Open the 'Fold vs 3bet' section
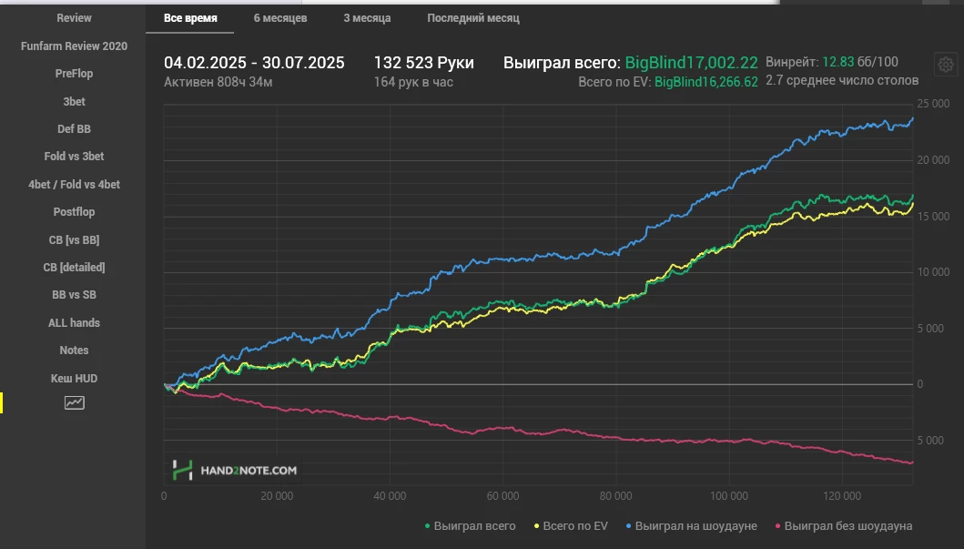Viewport: 964px width, 549px height. tap(74, 157)
